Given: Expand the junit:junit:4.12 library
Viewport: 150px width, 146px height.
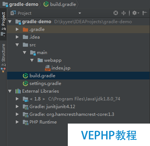Looking at the screenshot, I should pos(17,107).
